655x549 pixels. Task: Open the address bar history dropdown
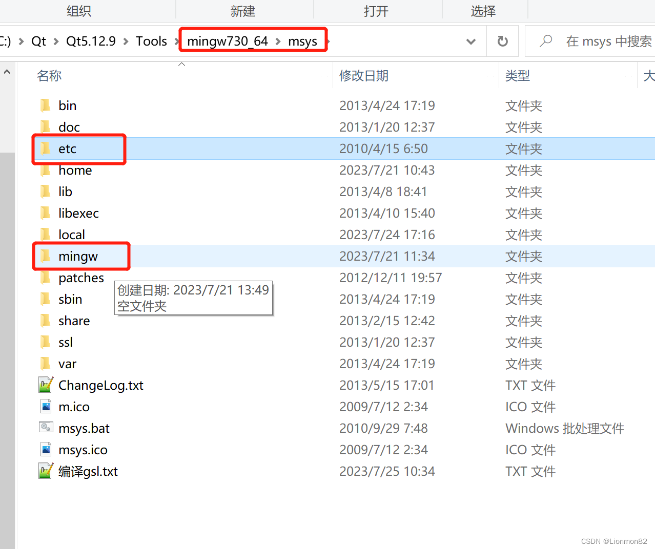(x=470, y=41)
